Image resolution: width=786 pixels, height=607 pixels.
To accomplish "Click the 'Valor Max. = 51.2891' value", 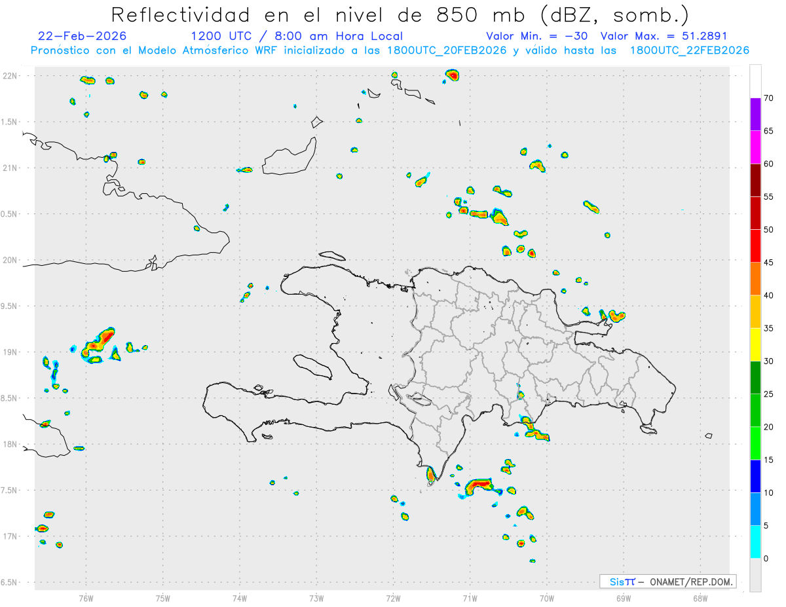I will click(x=664, y=36).
